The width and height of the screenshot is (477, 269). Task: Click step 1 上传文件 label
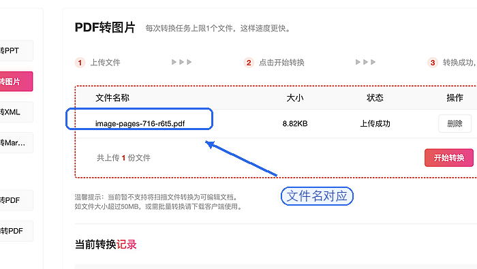105,63
